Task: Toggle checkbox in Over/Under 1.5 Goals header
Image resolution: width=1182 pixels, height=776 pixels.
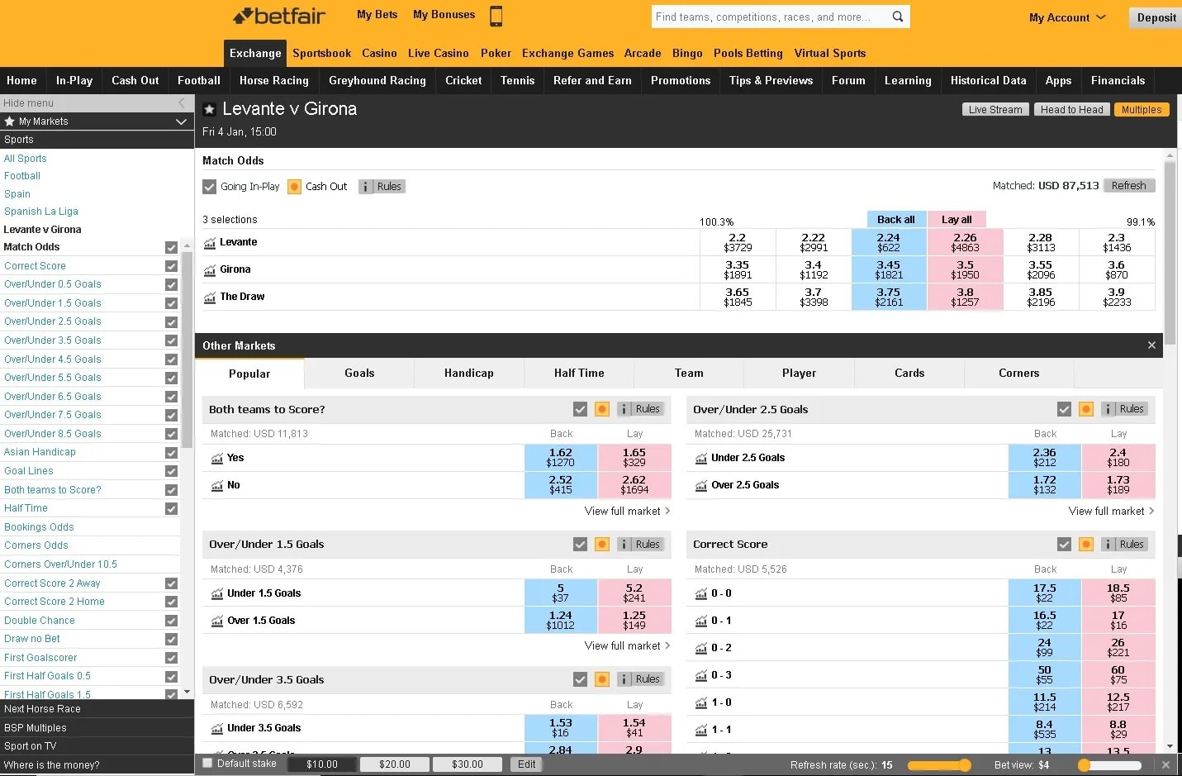Action: pos(580,544)
